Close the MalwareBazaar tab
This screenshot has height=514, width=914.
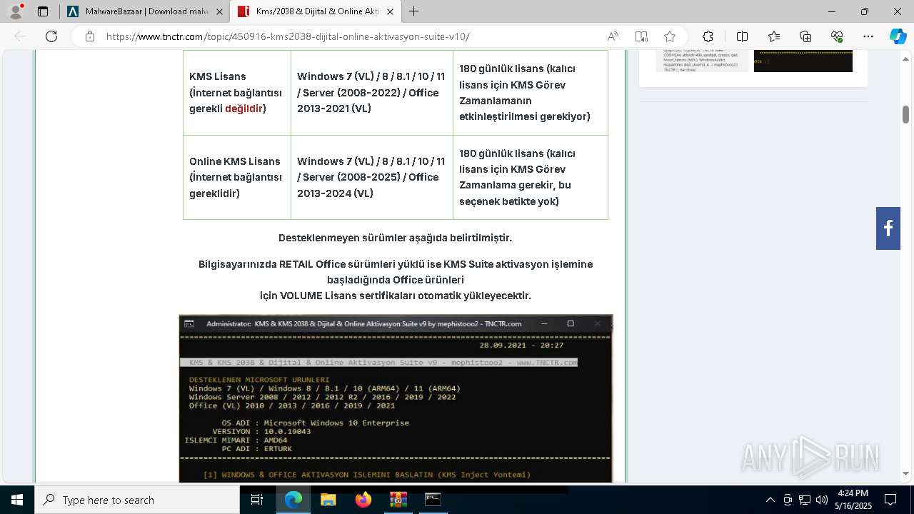pyautogui.click(x=219, y=11)
